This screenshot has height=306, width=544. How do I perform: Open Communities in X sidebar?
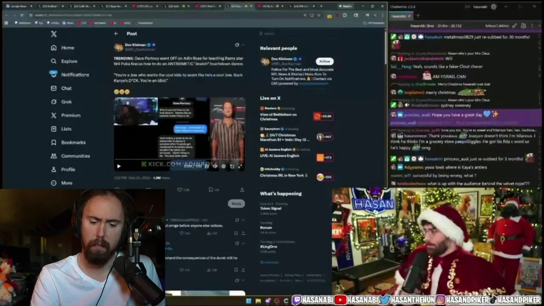point(70,156)
